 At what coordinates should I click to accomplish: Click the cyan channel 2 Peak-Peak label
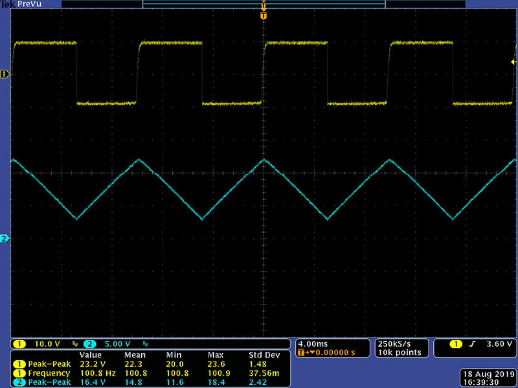pyautogui.click(x=50, y=382)
